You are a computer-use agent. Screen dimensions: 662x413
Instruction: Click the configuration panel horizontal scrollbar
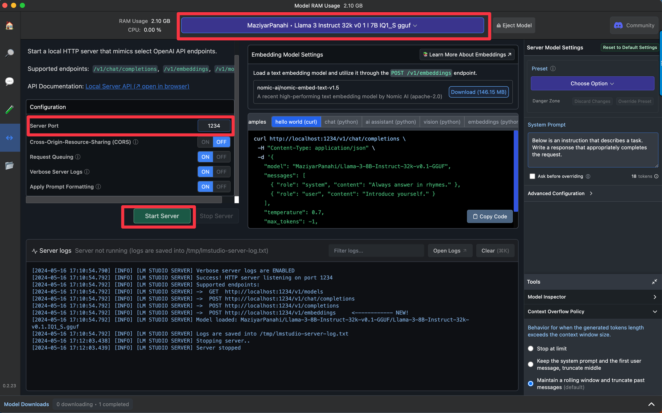[x=124, y=200]
